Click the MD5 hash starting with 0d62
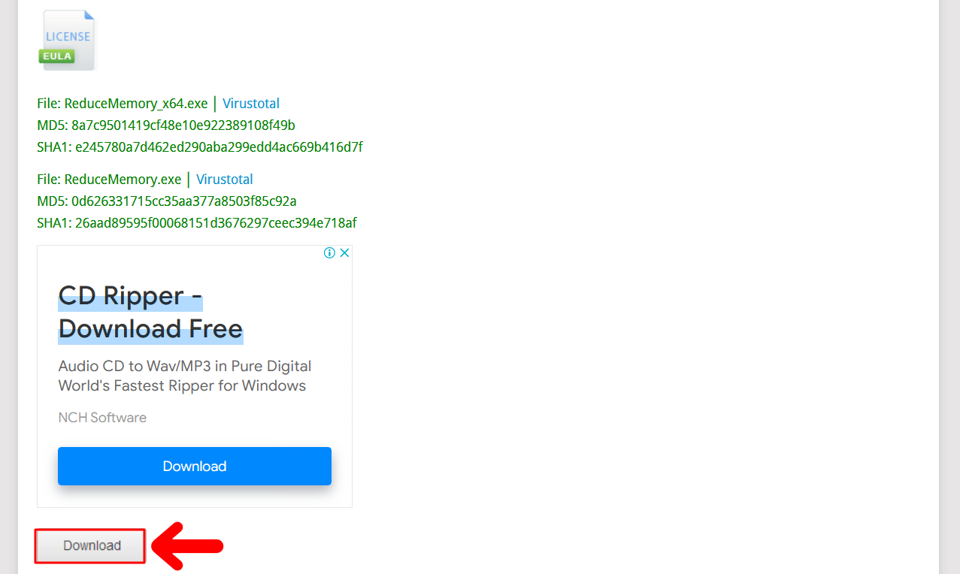 point(184,201)
